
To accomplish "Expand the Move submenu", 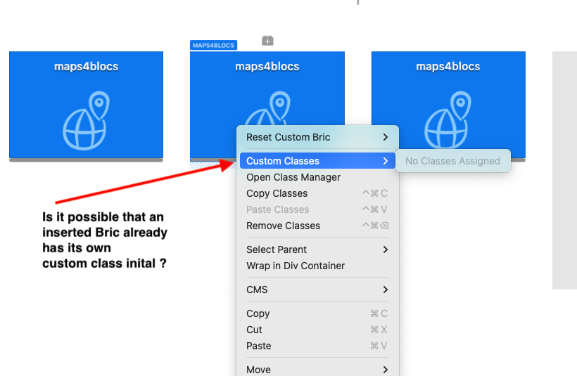I will (x=317, y=370).
